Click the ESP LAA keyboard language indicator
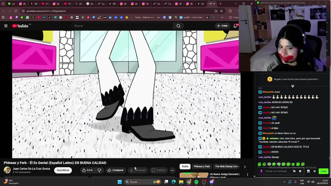Viewport: 331px width, 186px height. 302,182
